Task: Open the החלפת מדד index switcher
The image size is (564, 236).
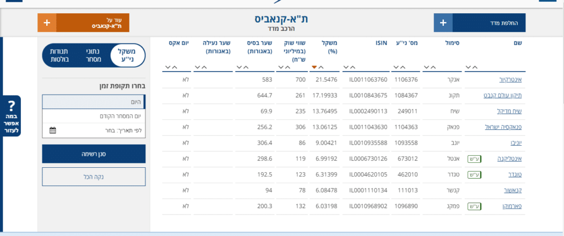Action: coord(480,23)
